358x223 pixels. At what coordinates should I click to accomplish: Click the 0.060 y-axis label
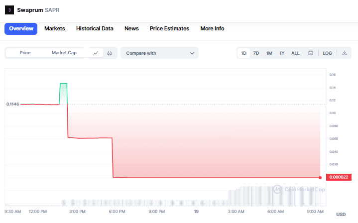pyautogui.click(x=334, y=138)
